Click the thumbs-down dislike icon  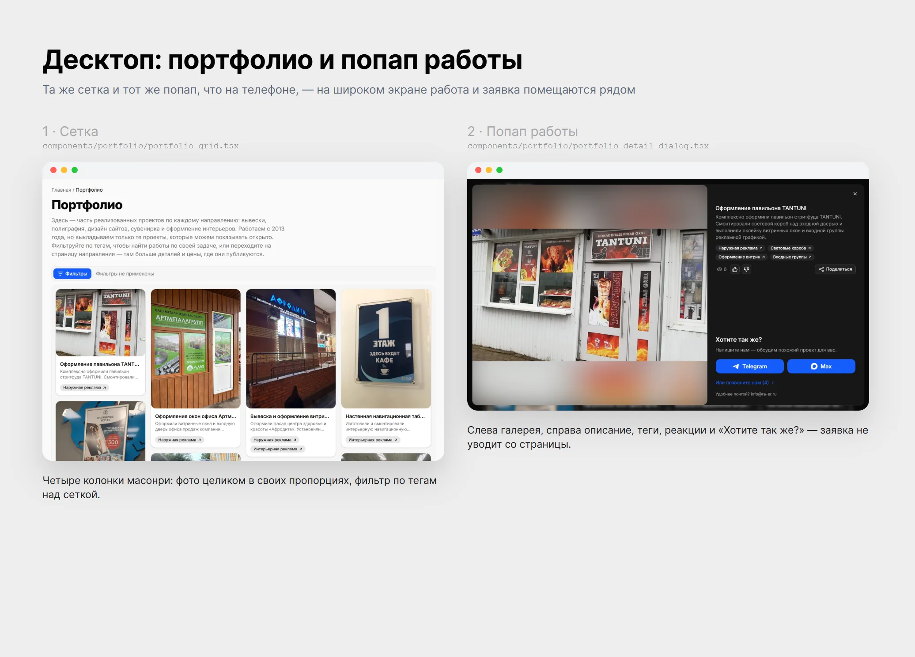click(746, 269)
